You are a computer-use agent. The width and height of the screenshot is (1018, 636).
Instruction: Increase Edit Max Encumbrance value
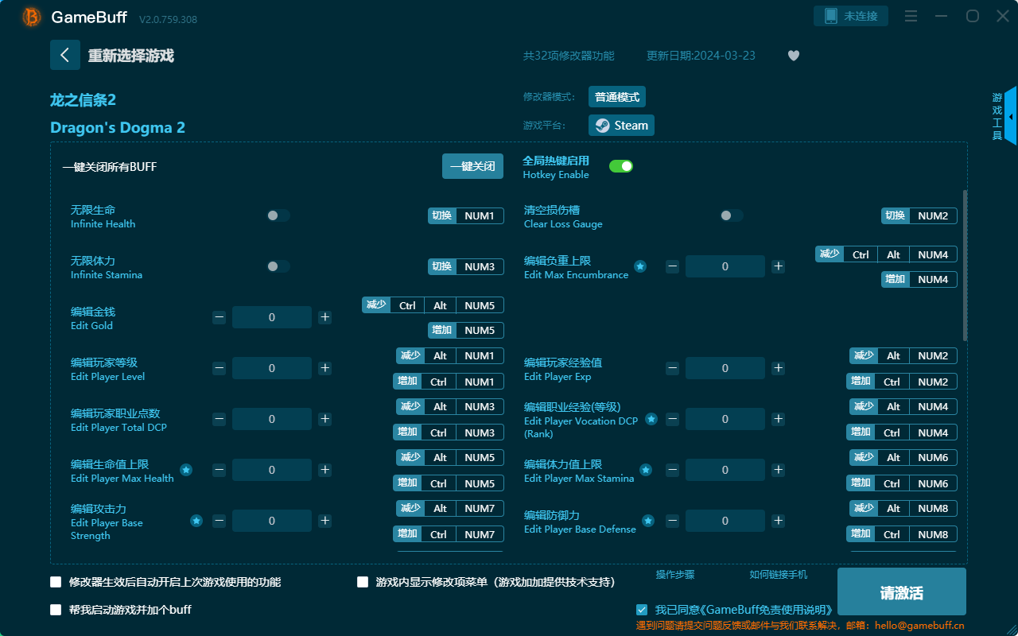point(778,266)
